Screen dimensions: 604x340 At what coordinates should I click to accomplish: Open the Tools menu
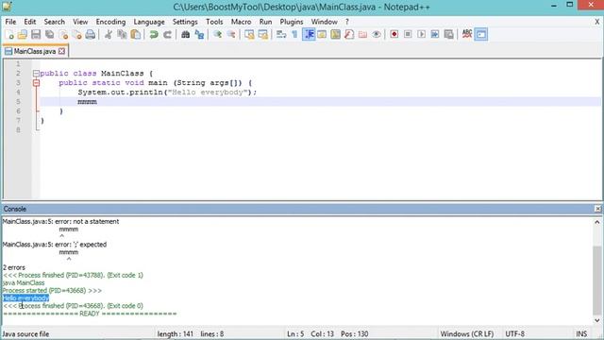point(214,22)
